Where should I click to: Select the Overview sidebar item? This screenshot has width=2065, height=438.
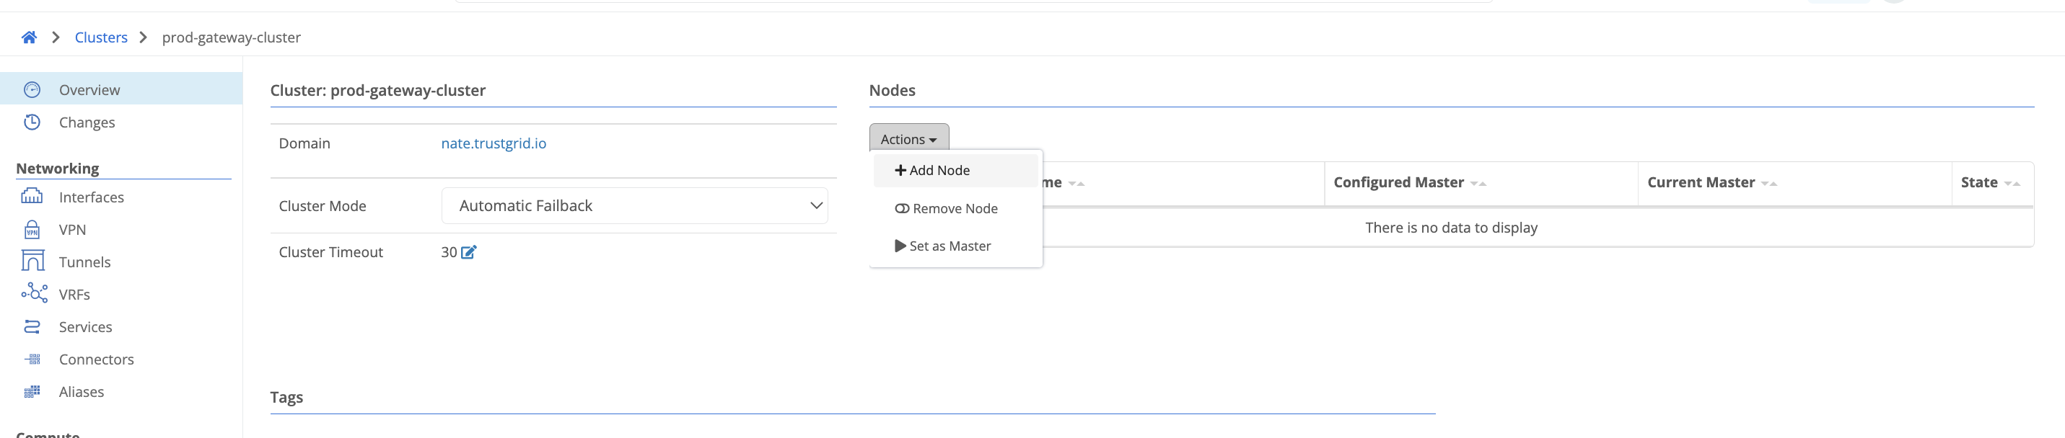[x=89, y=89]
